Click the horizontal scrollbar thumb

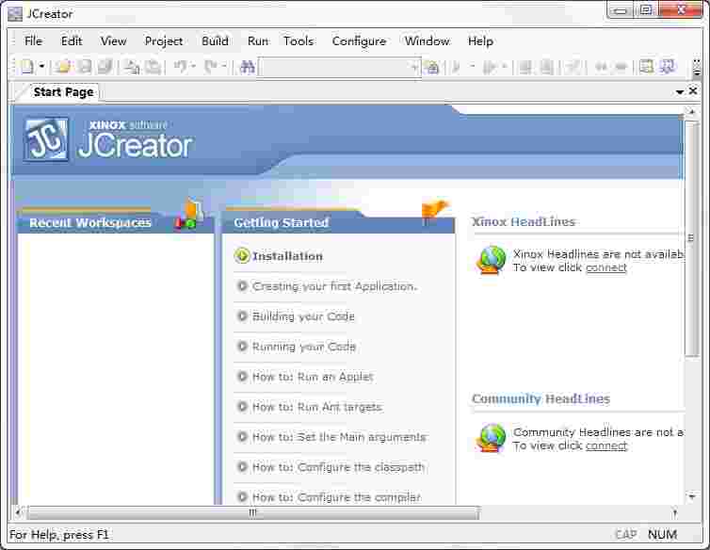click(x=253, y=513)
